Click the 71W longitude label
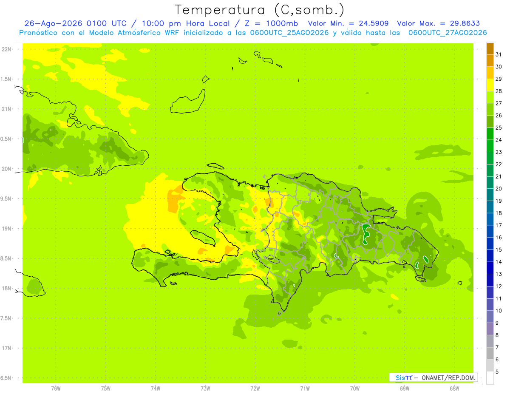The height and width of the screenshot is (394, 510). [x=305, y=388]
